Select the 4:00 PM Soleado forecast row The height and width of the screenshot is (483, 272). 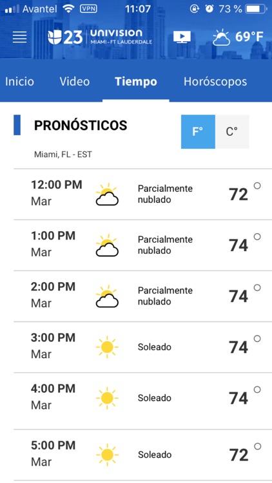coord(143,398)
